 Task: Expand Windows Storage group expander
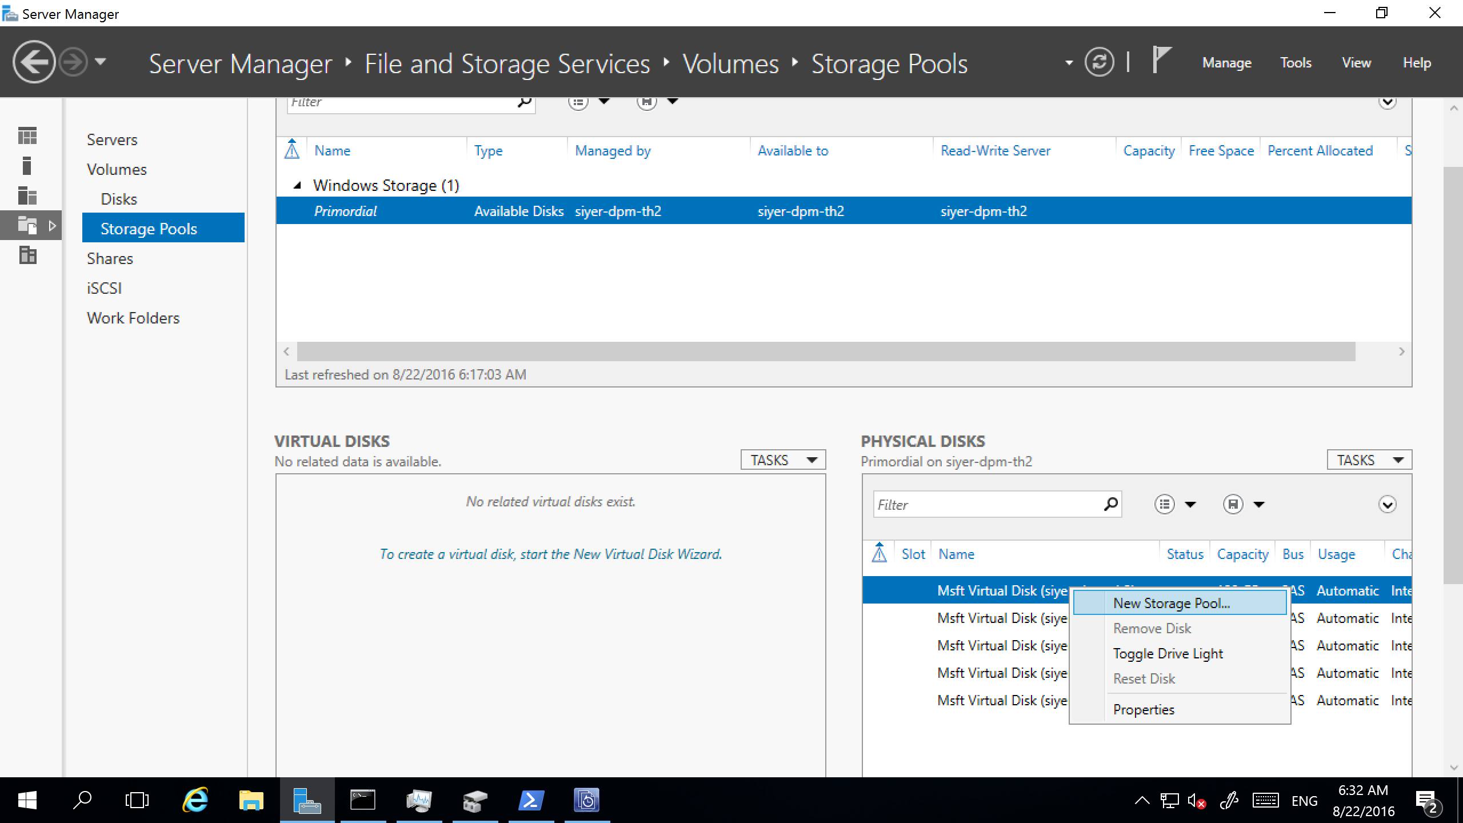[x=297, y=185]
